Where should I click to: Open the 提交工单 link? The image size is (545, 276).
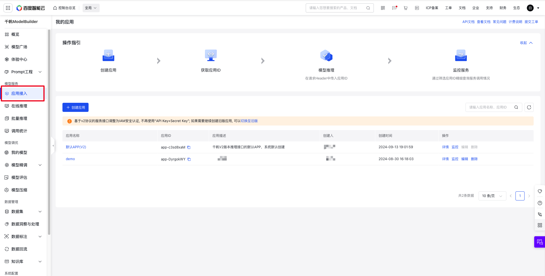[x=531, y=22]
